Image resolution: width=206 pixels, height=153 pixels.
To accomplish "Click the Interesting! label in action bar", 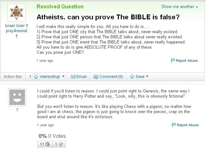I will (x=50, y=77).
